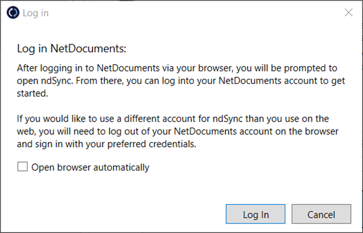Confirm login with the Log In button
363x233 pixels.
click(255, 214)
